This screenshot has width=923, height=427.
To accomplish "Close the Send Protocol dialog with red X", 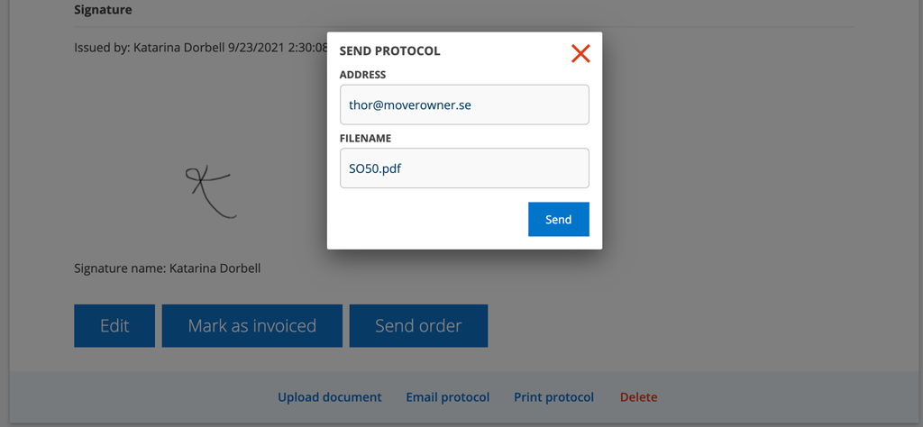I will [580, 53].
